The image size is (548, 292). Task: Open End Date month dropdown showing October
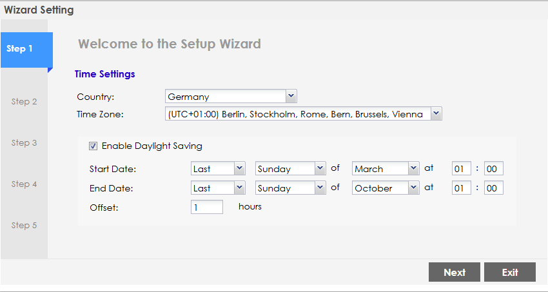click(x=386, y=188)
